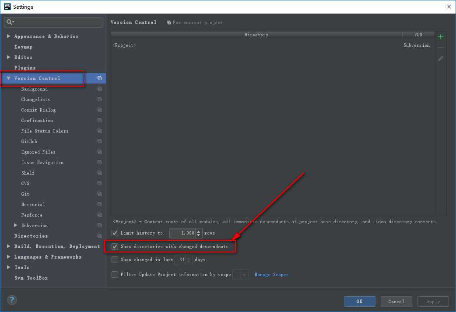Viewport: 456px width, 312px height.
Task: Click project-level icon beside Ignored Files
Action: (x=99, y=151)
